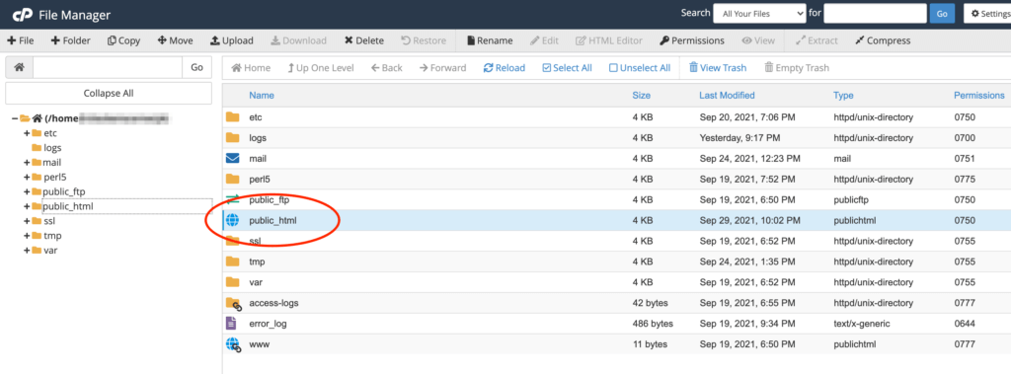Viewport: 1011px width, 374px height.
Task: Navigate Home in file list toolbar
Action: [x=251, y=68]
